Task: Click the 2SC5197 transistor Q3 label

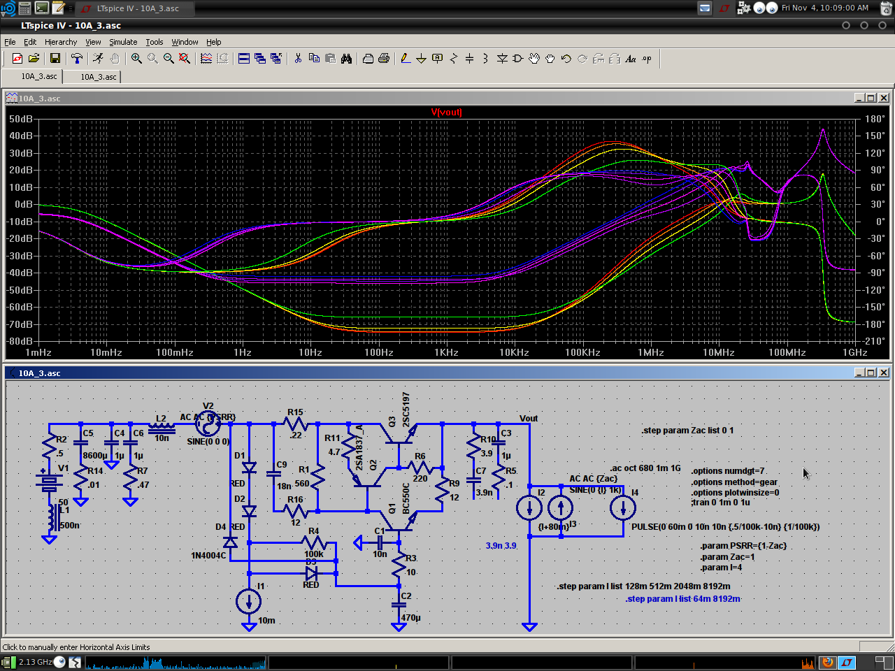Action: point(406,410)
